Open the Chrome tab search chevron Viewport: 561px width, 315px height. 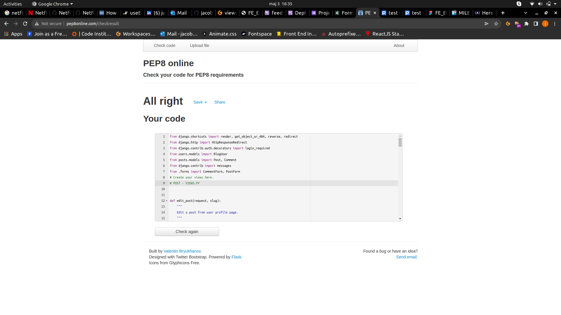[x=525, y=13]
